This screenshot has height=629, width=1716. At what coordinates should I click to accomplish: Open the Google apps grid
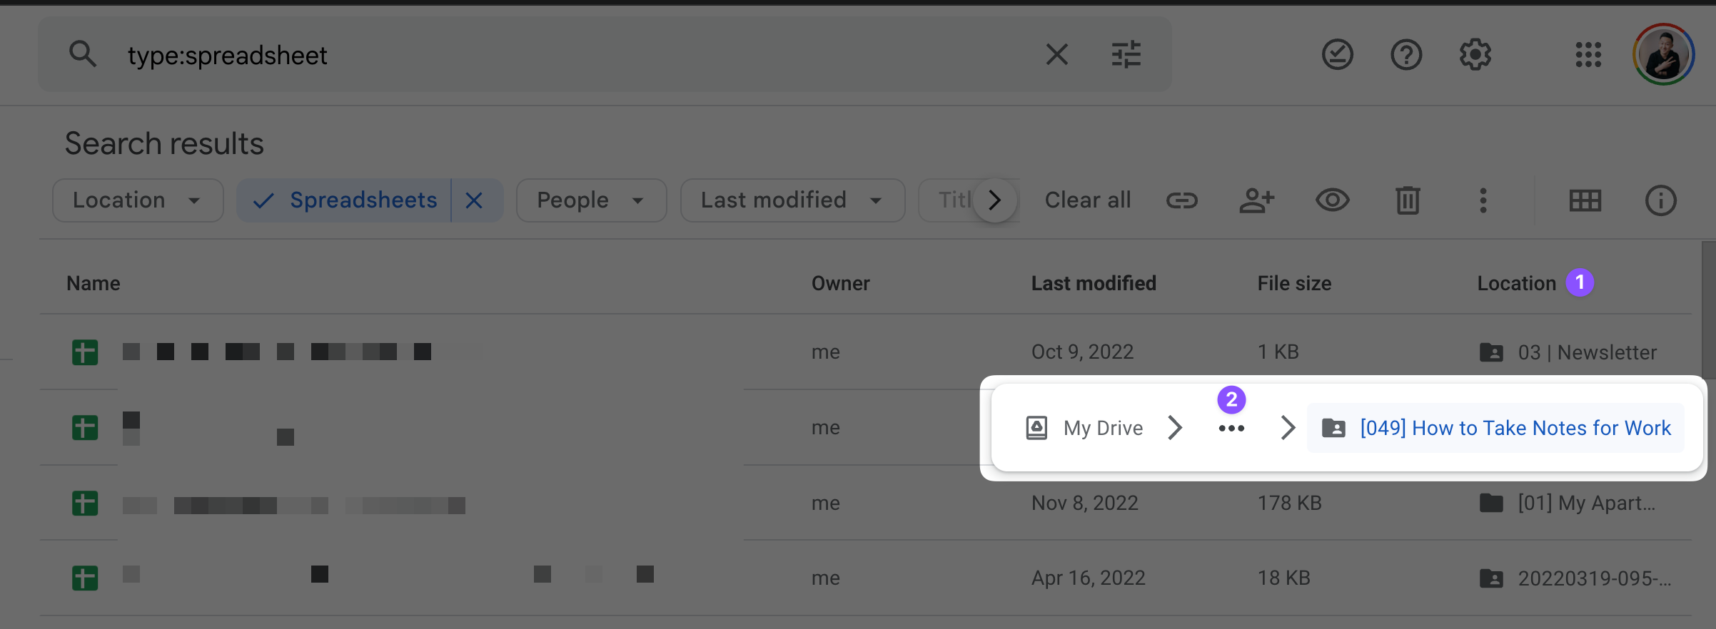coord(1588,54)
